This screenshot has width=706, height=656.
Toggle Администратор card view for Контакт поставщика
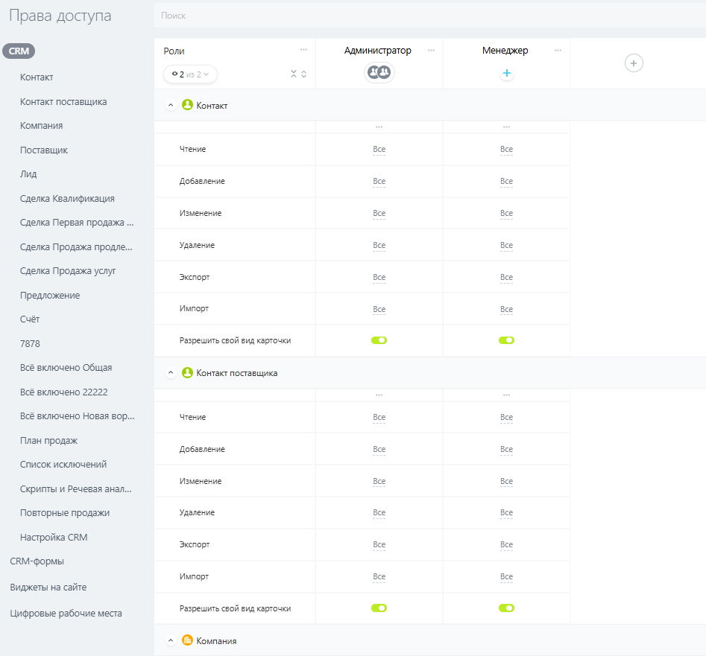379,608
